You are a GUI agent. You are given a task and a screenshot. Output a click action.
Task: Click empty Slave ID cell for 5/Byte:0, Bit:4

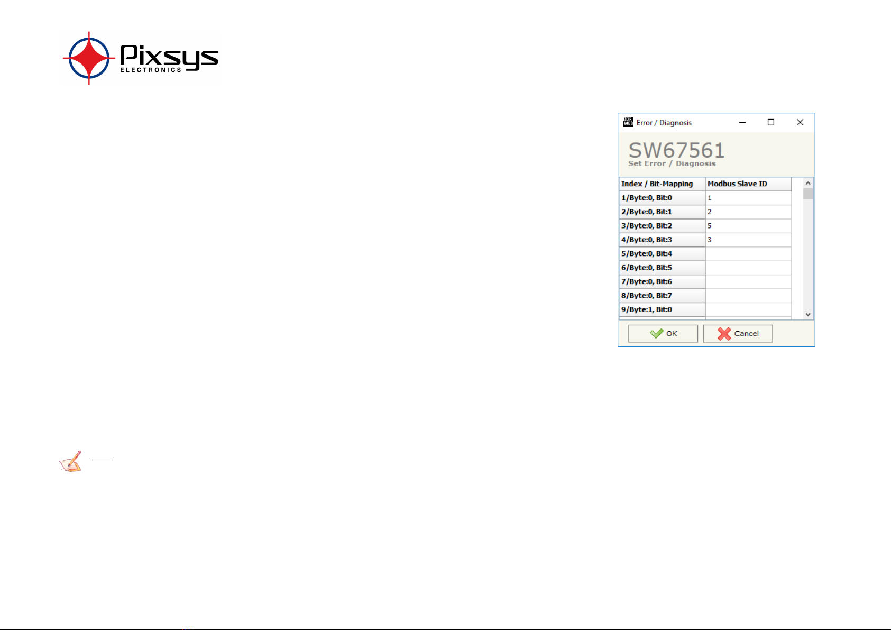748,254
